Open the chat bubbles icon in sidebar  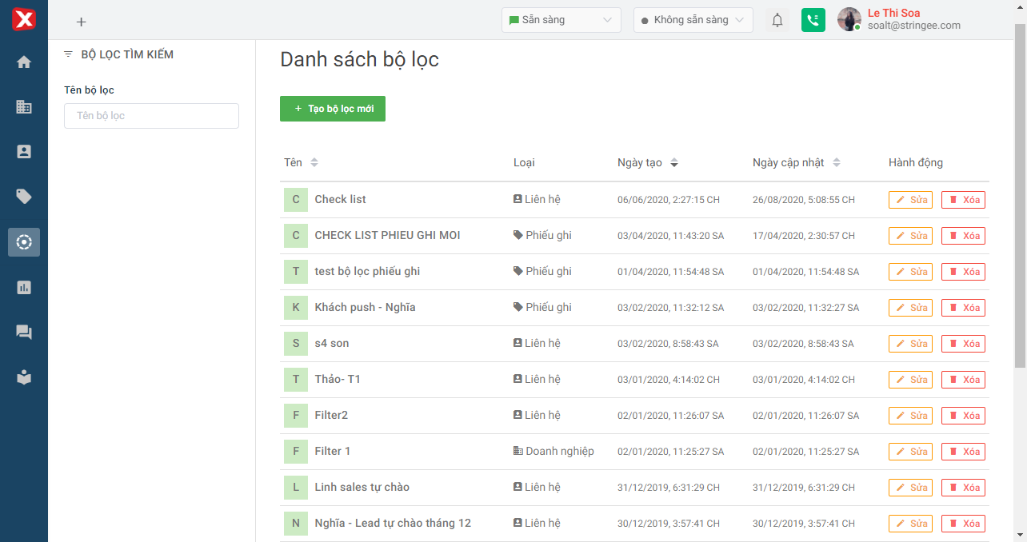24,333
